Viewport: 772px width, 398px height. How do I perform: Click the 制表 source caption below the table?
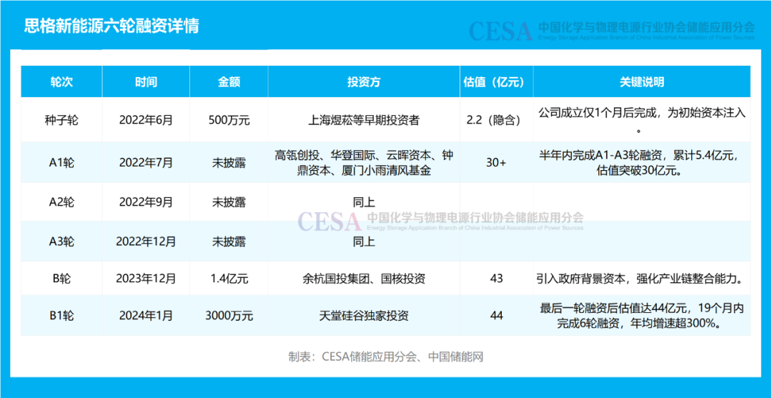(386, 357)
